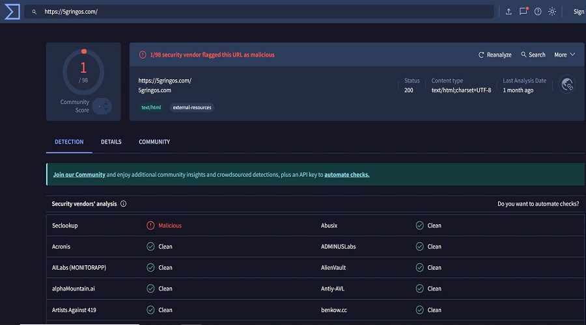The image size is (586, 325).
Task: Click the detection score gauge 1/98
Action: (x=83, y=71)
